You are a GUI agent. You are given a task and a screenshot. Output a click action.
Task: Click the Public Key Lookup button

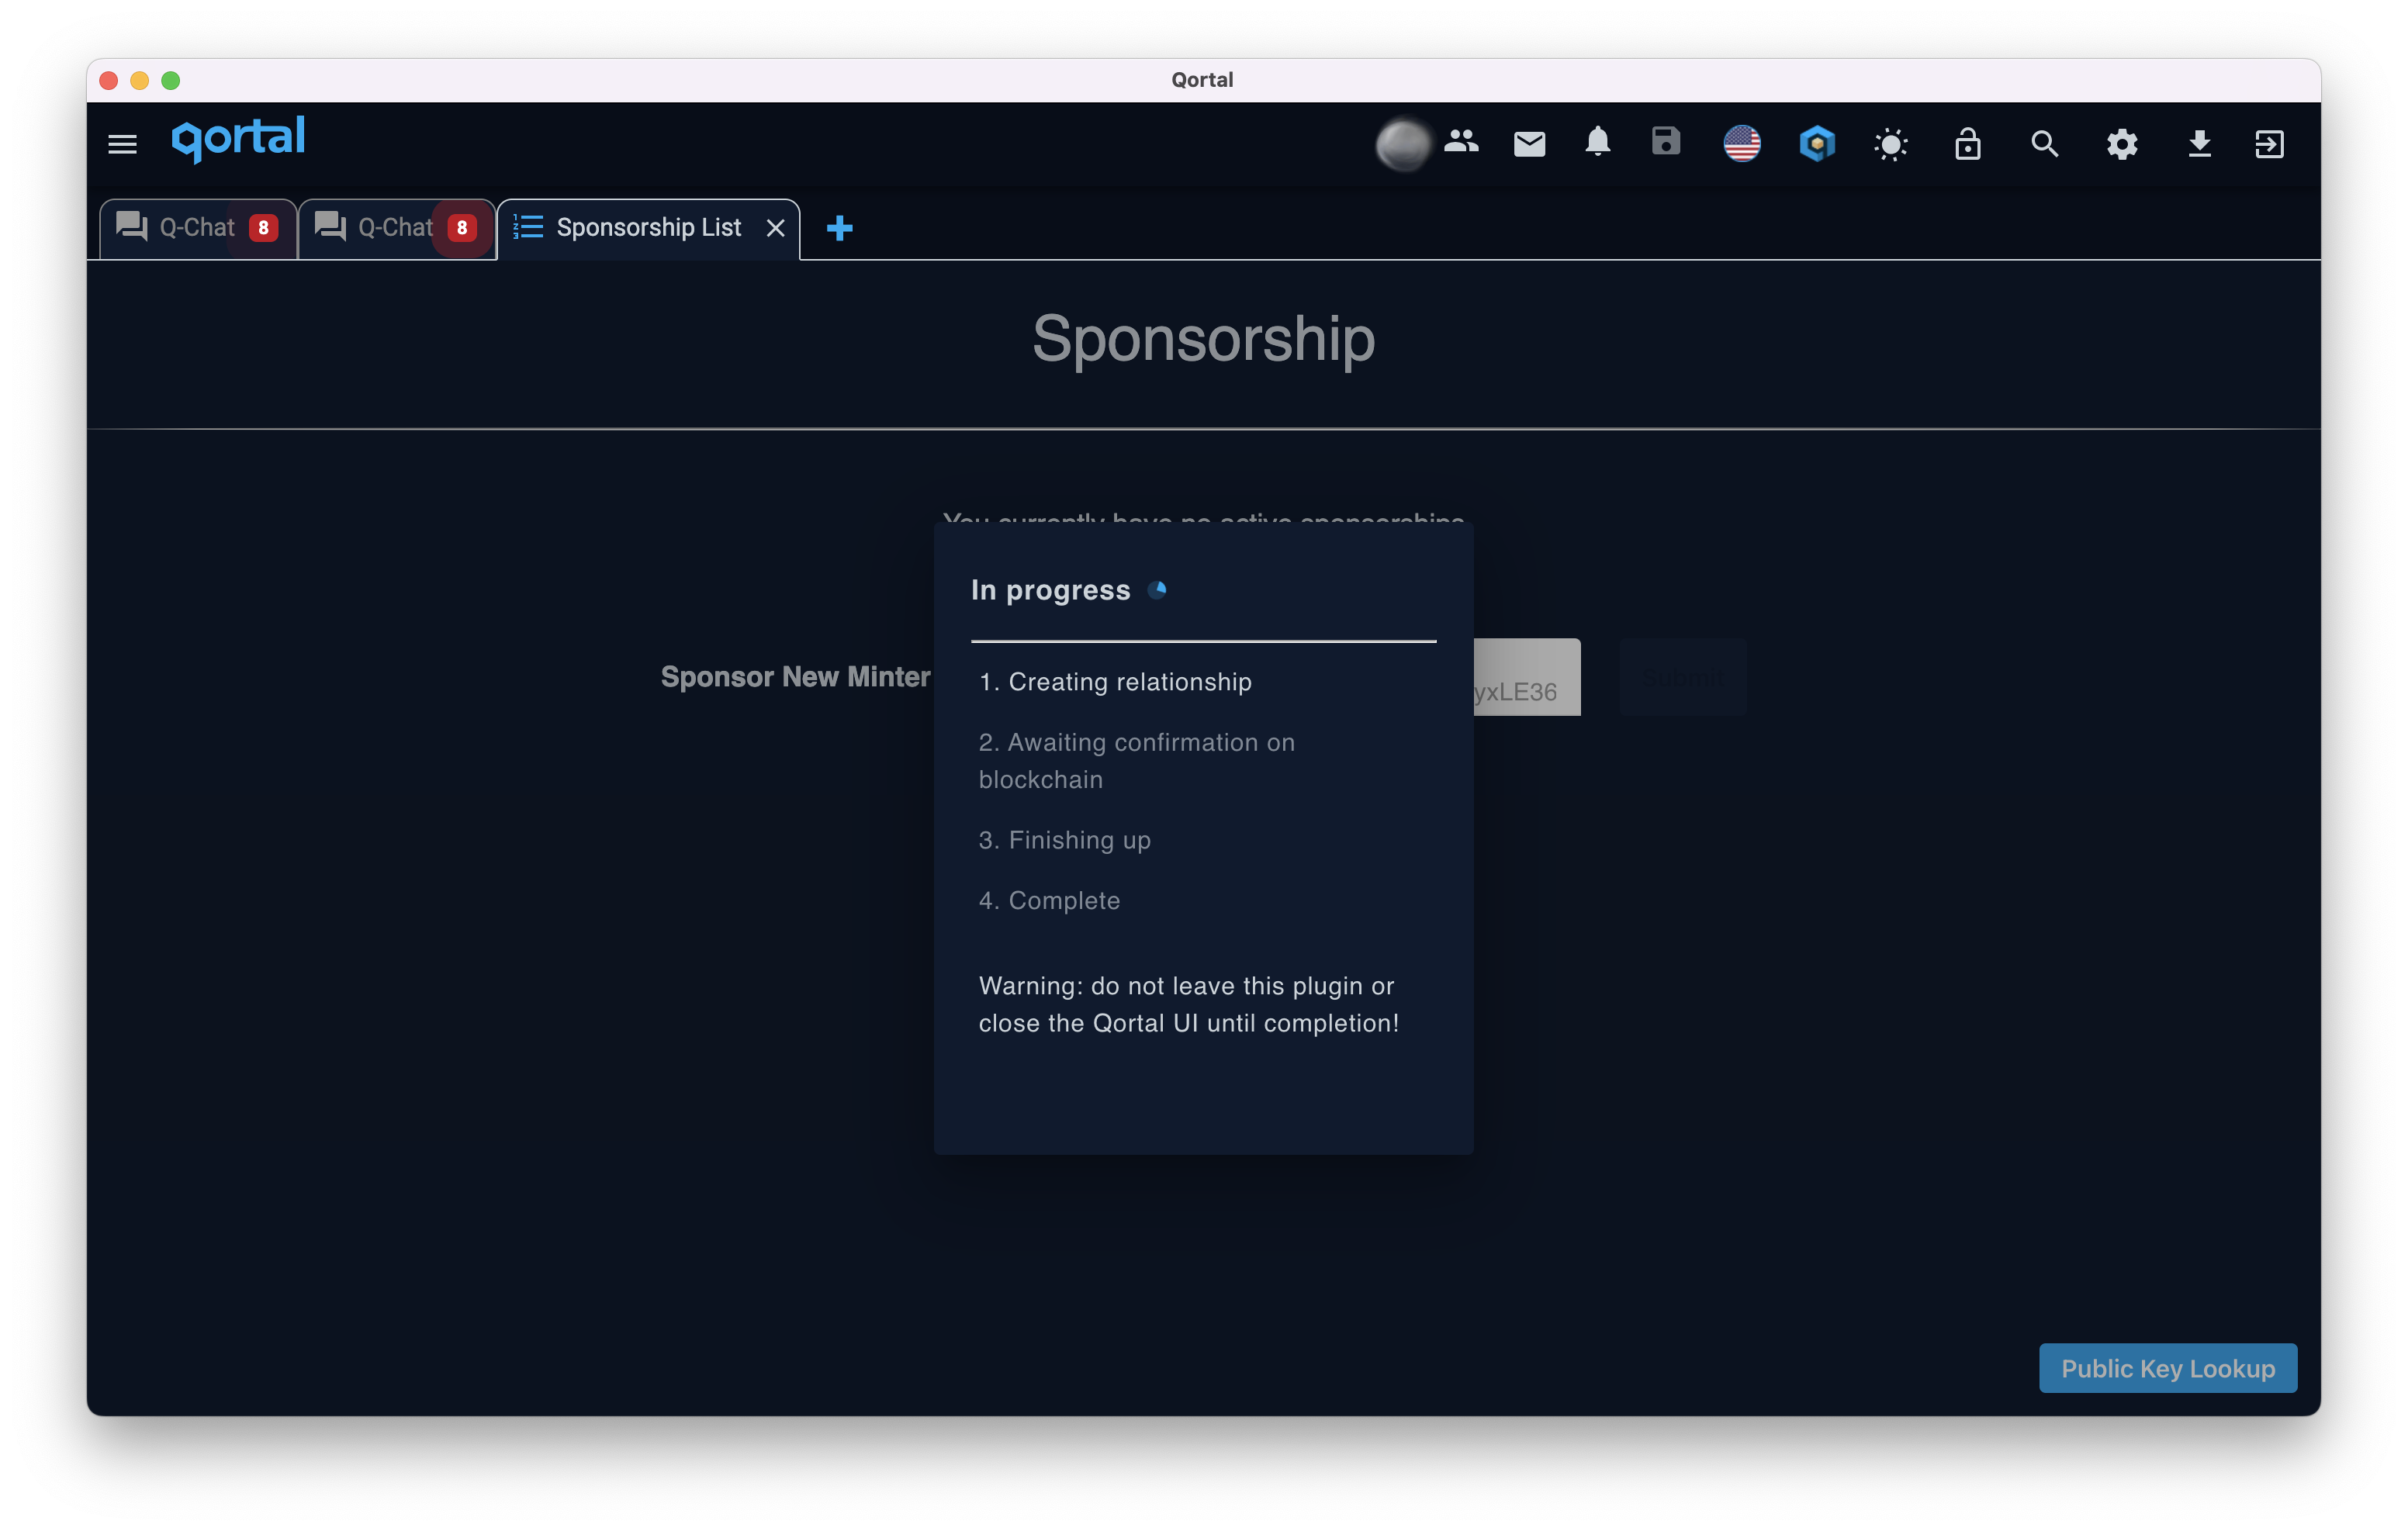coord(2167,1368)
